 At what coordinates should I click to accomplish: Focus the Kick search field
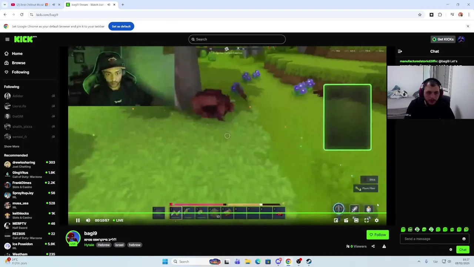click(237, 39)
